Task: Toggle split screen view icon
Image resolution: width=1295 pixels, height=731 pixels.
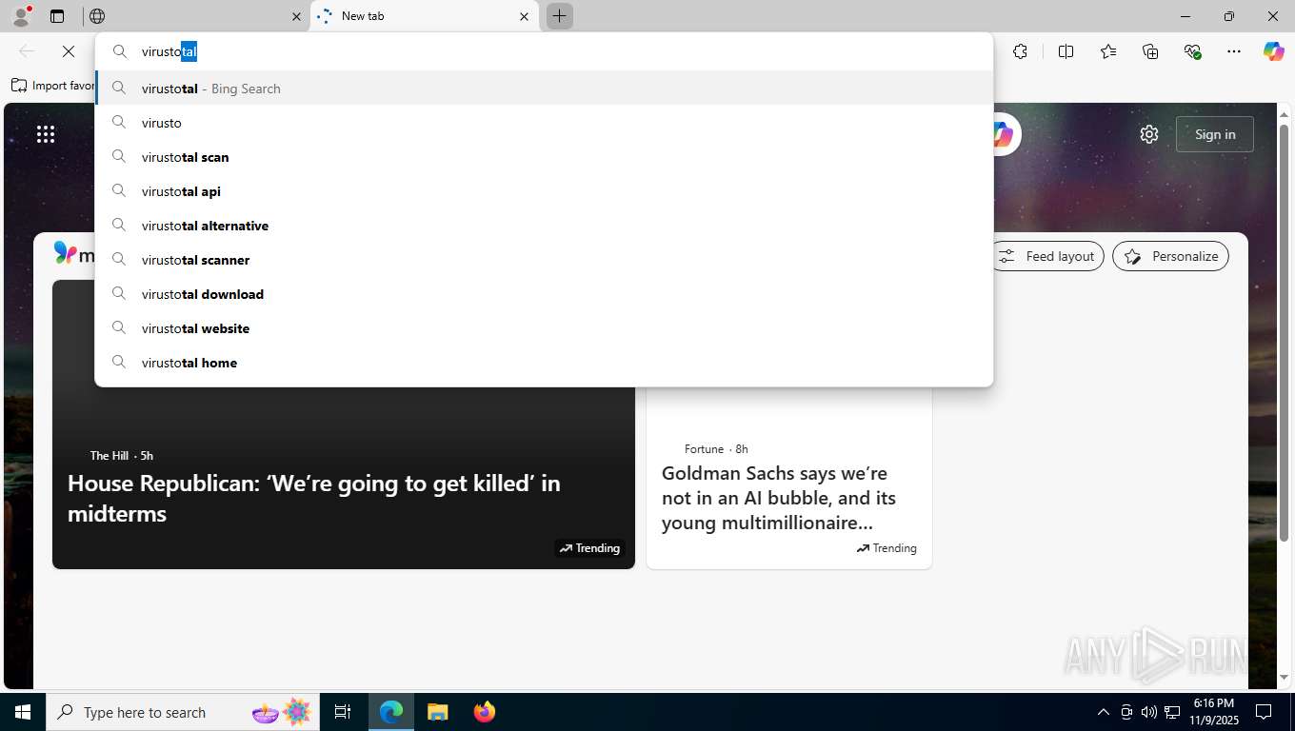Action: click(1066, 51)
